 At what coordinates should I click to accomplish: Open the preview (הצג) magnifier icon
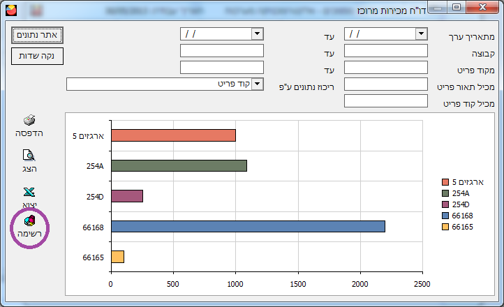[29, 156]
